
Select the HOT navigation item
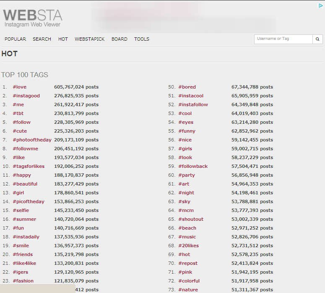(x=63, y=39)
